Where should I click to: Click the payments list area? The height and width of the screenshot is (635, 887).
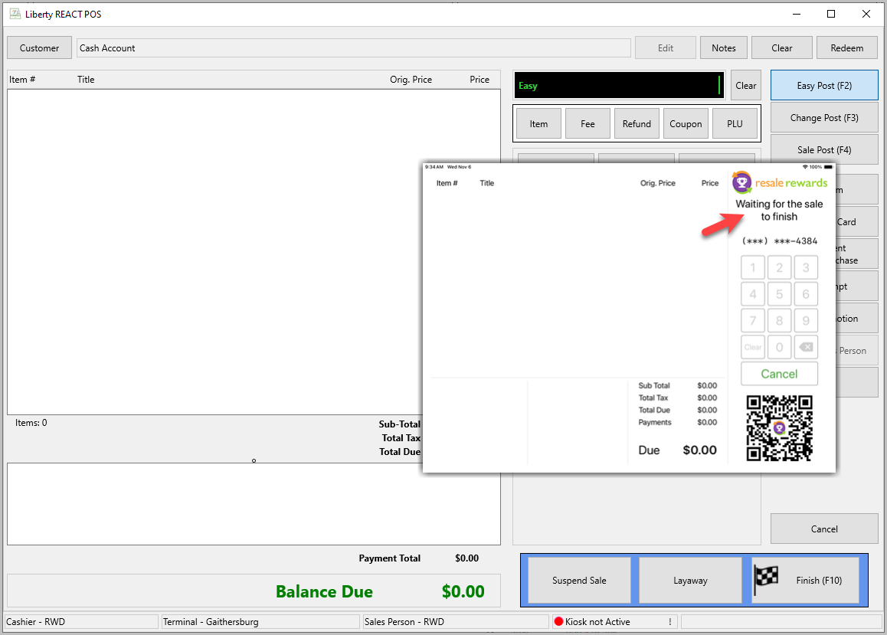click(x=254, y=504)
